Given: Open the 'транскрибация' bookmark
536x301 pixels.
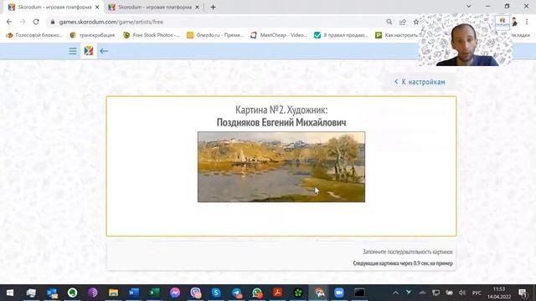Looking at the screenshot, I should click(92, 35).
